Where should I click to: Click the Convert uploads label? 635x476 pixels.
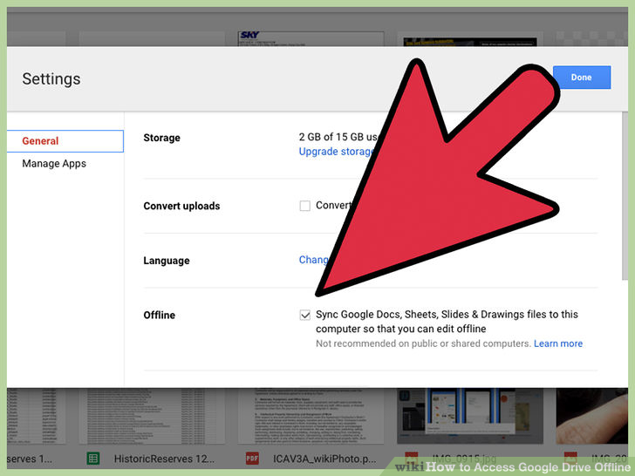coord(181,206)
